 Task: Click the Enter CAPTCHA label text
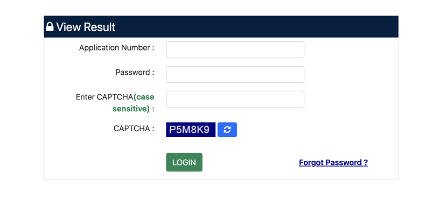click(105, 97)
